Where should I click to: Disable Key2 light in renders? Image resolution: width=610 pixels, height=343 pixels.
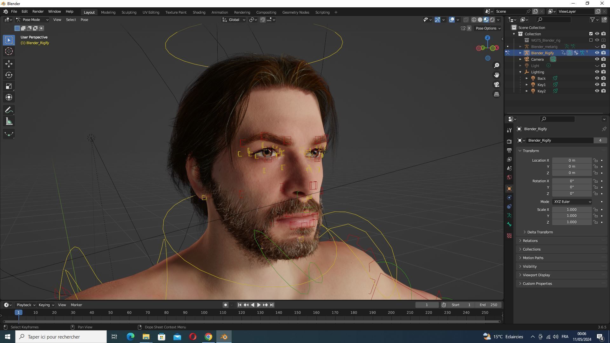603,91
